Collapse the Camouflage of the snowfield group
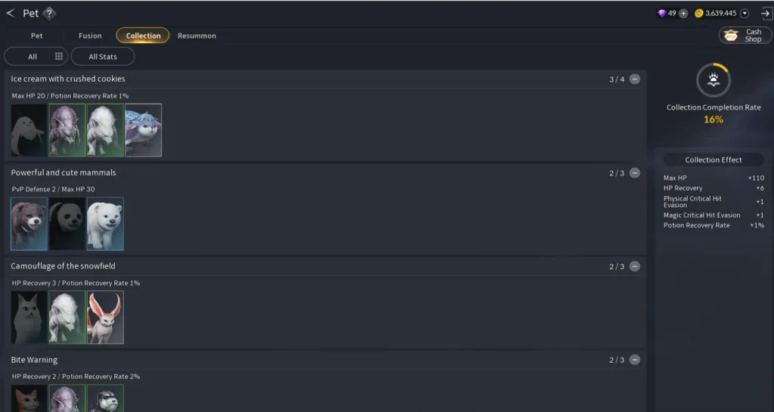The width and height of the screenshot is (774, 412). click(635, 266)
